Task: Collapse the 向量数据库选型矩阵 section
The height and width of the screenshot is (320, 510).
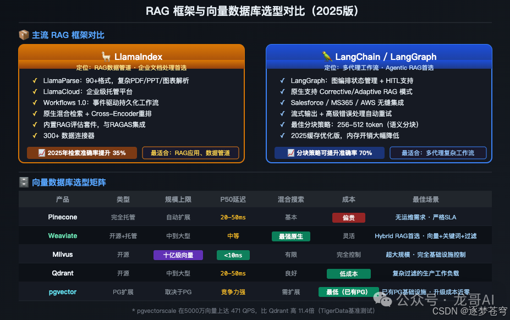Action: 69,182
